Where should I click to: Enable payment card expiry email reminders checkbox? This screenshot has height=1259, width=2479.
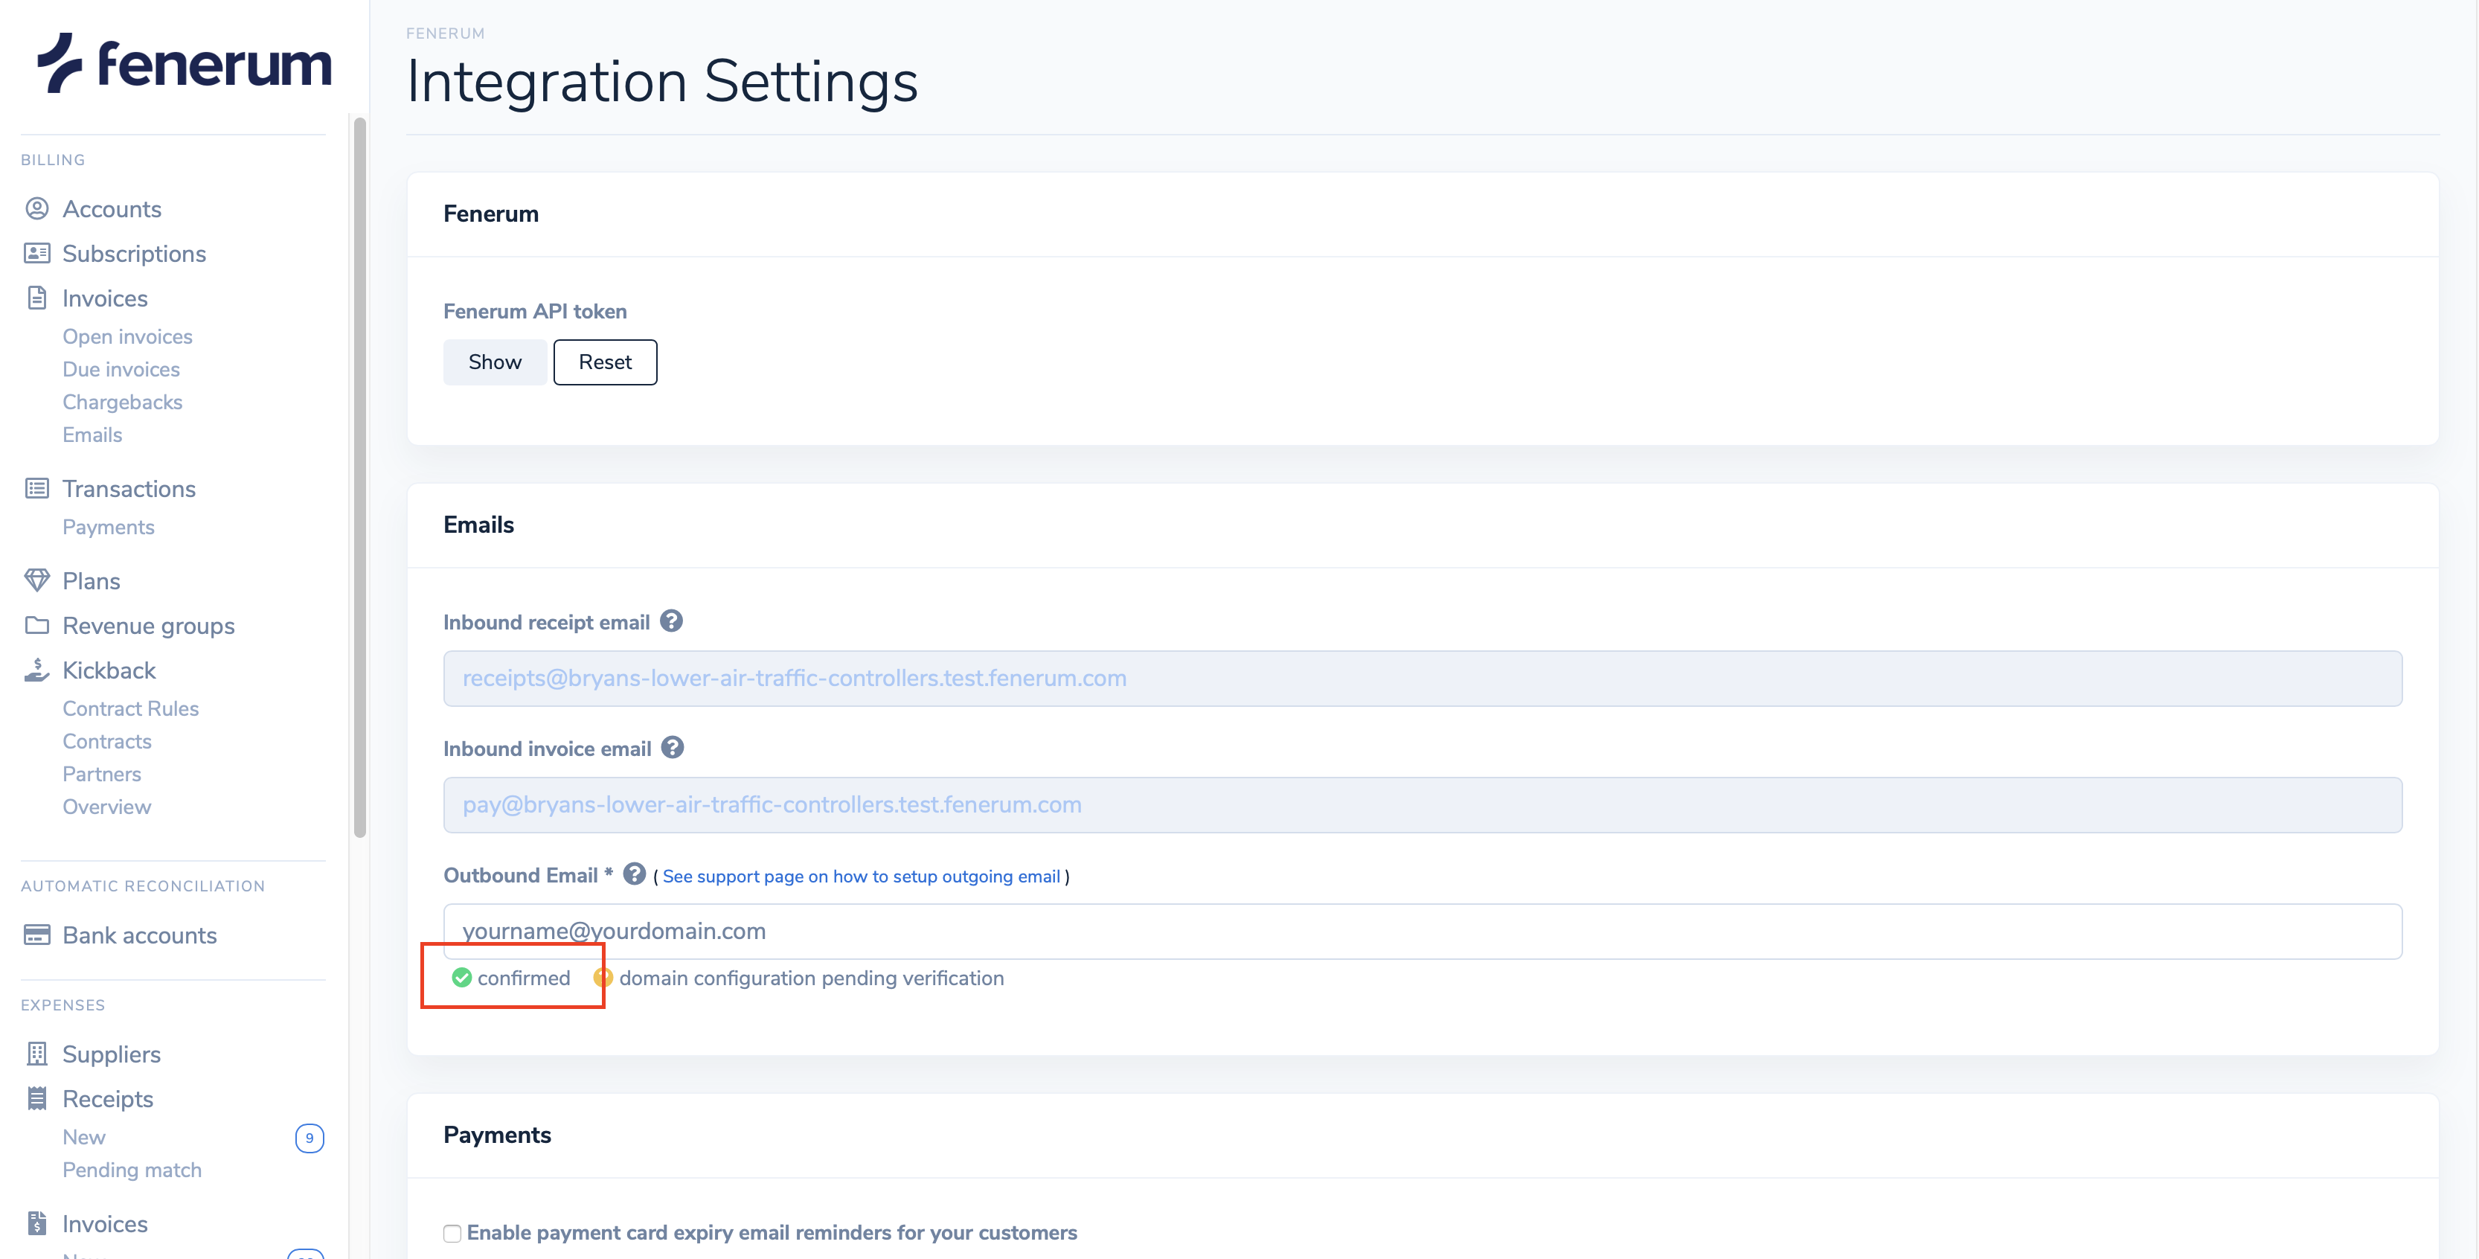click(x=452, y=1233)
